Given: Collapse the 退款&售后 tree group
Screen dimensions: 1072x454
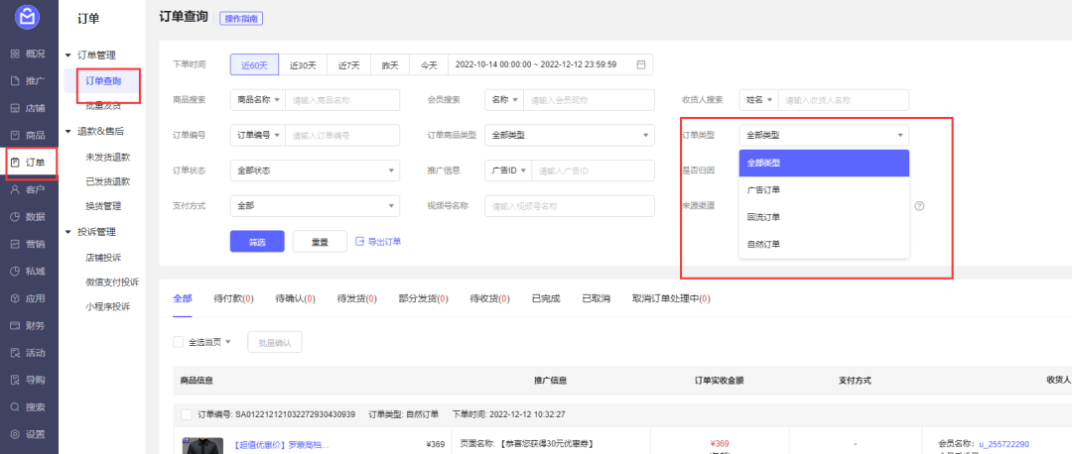Looking at the screenshot, I should click(67, 131).
